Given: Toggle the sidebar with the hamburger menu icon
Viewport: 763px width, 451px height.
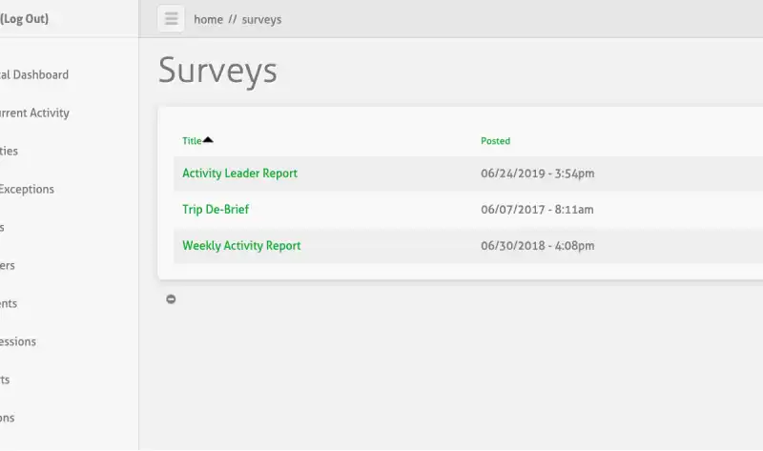Looking at the screenshot, I should 171,19.
